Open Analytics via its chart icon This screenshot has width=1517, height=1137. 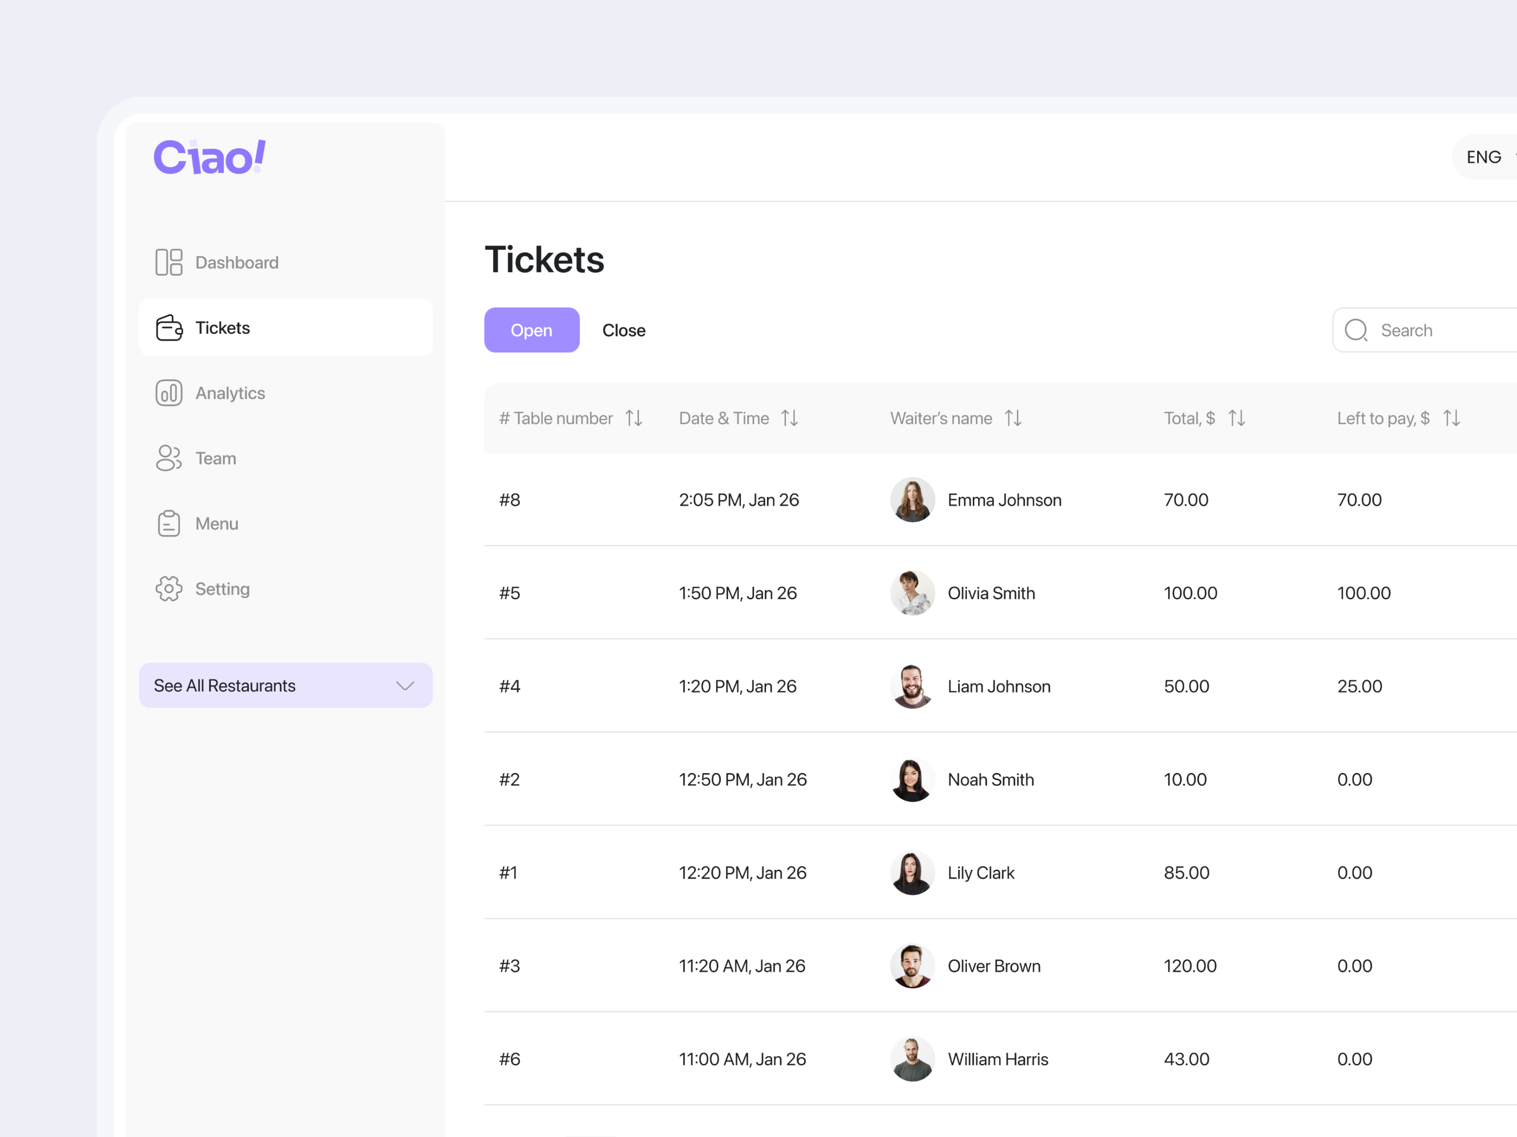pyautogui.click(x=169, y=393)
